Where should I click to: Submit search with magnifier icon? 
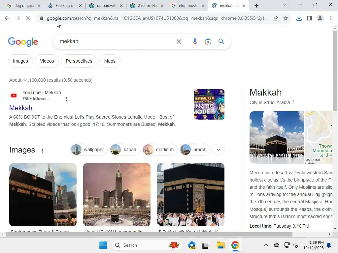pos(221,41)
